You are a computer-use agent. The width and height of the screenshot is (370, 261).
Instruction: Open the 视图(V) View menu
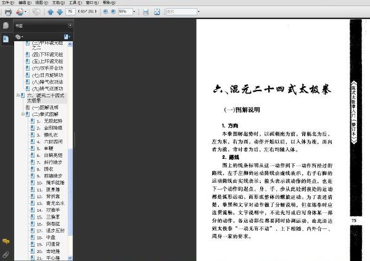pos(42,2)
